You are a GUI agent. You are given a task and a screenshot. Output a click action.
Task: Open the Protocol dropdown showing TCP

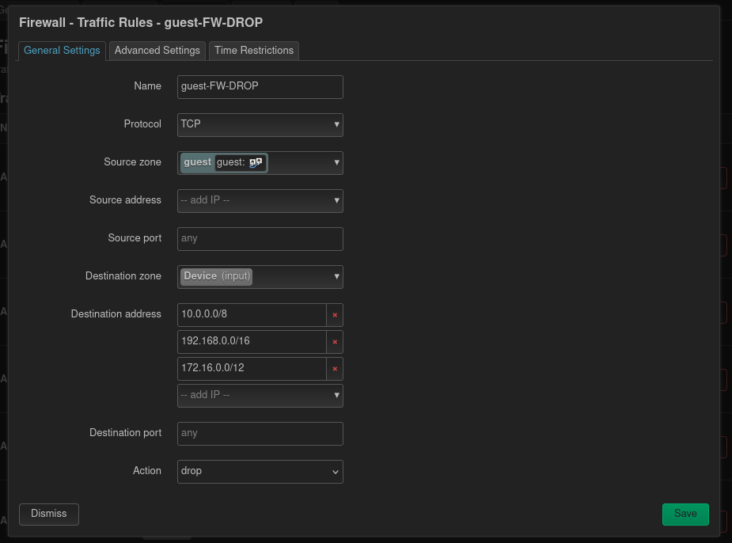pyautogui.click(x=336, y=124)
